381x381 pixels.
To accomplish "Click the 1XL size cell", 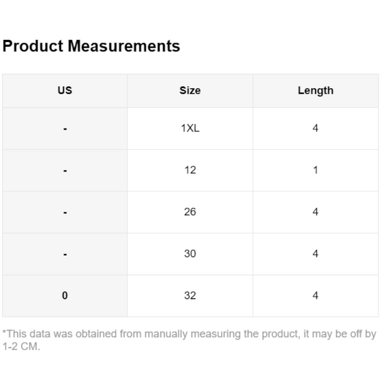I will (190, 128).
